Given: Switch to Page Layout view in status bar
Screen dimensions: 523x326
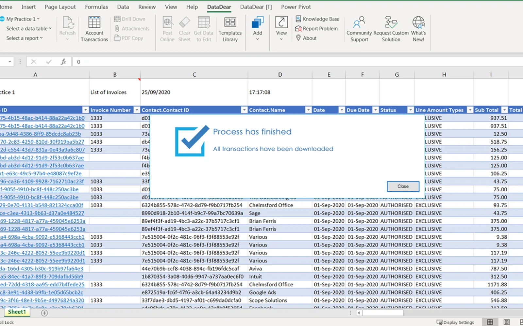Looking at the screenshot, I should [x=507, y=322].
